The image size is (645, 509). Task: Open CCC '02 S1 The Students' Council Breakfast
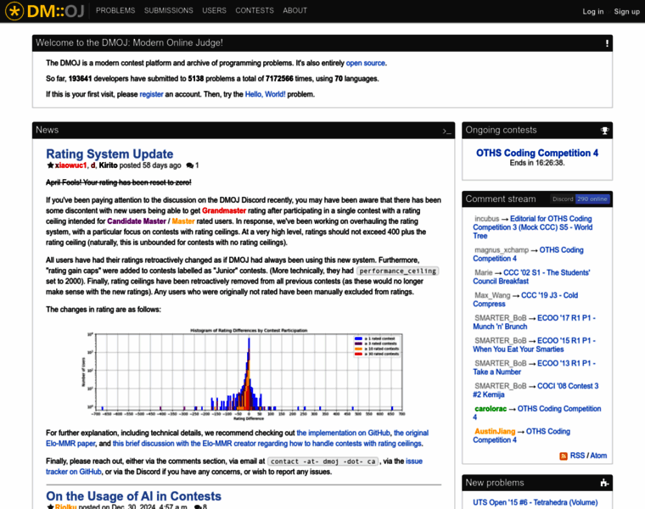point(531,277)
